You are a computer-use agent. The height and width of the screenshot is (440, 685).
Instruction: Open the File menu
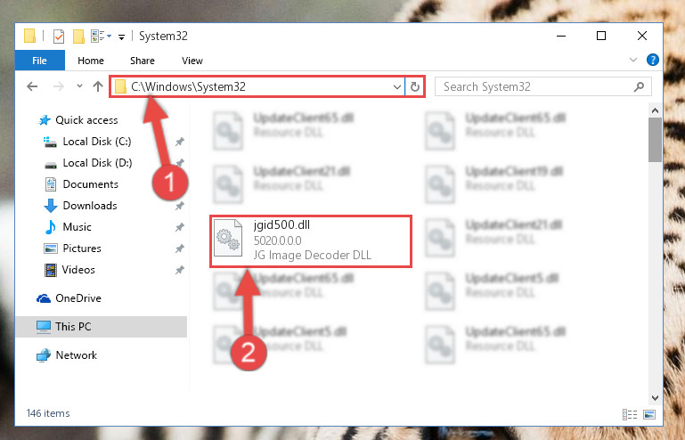[x=40, y=61]
